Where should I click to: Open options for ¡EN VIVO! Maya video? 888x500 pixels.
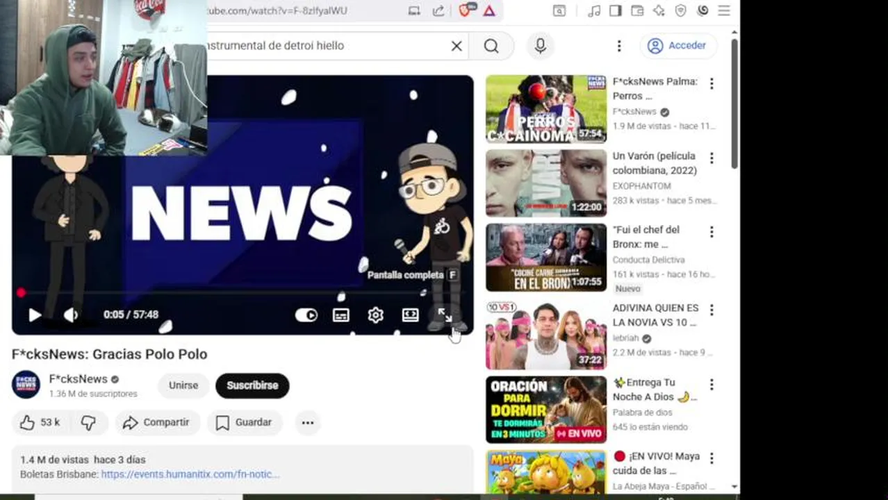[x=712, y=458]
